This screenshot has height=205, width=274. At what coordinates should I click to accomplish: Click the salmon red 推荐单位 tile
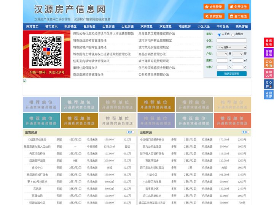pos(233,120)
